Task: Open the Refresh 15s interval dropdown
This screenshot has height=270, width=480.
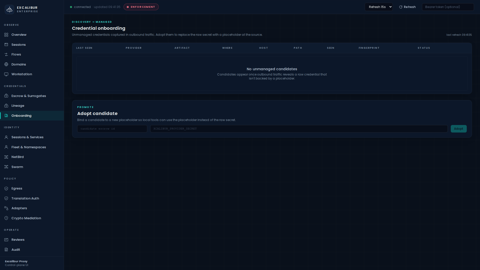Action: point(378,7)
